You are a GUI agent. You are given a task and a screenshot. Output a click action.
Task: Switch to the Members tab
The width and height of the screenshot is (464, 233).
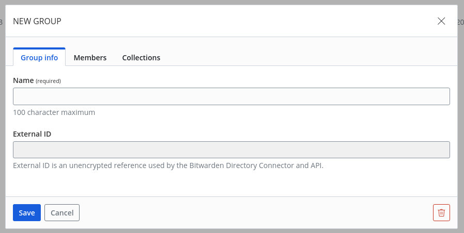(90, 58)
